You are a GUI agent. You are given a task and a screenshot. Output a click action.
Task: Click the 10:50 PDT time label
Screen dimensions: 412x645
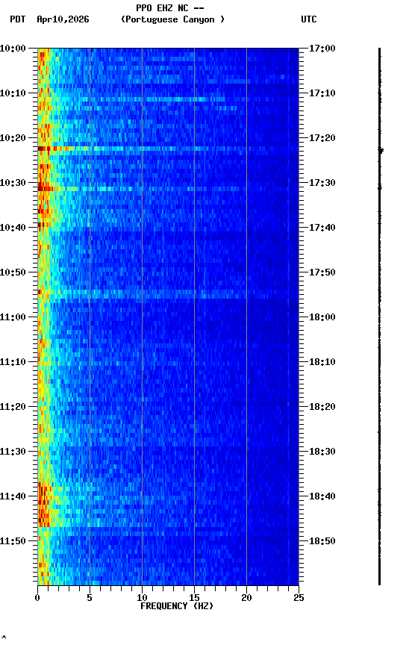click(13, 272)
